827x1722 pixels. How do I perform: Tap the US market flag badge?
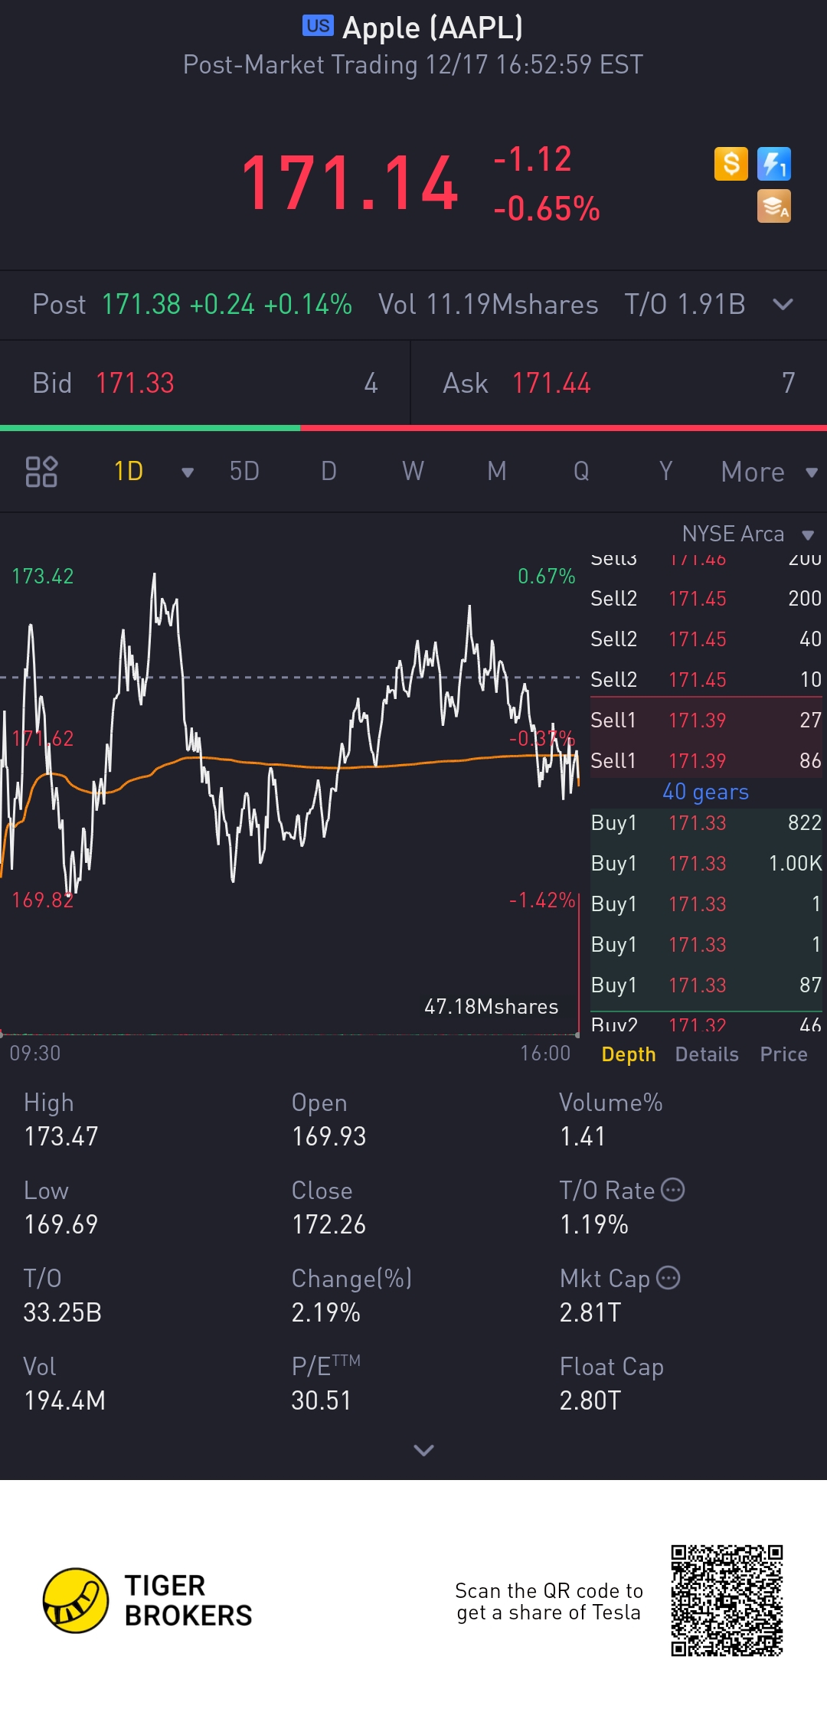click(x=318, y=26)
